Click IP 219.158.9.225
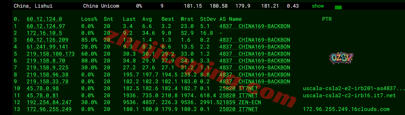 pyautogui.click(x=47, y=68)
